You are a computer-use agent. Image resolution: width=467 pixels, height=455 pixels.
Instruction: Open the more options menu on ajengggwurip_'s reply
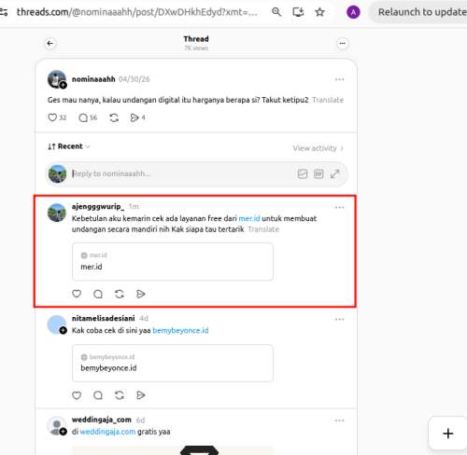coord(339,207)
